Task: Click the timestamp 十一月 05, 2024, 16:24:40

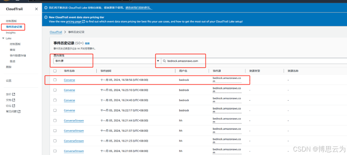Action: pos(124,100)
